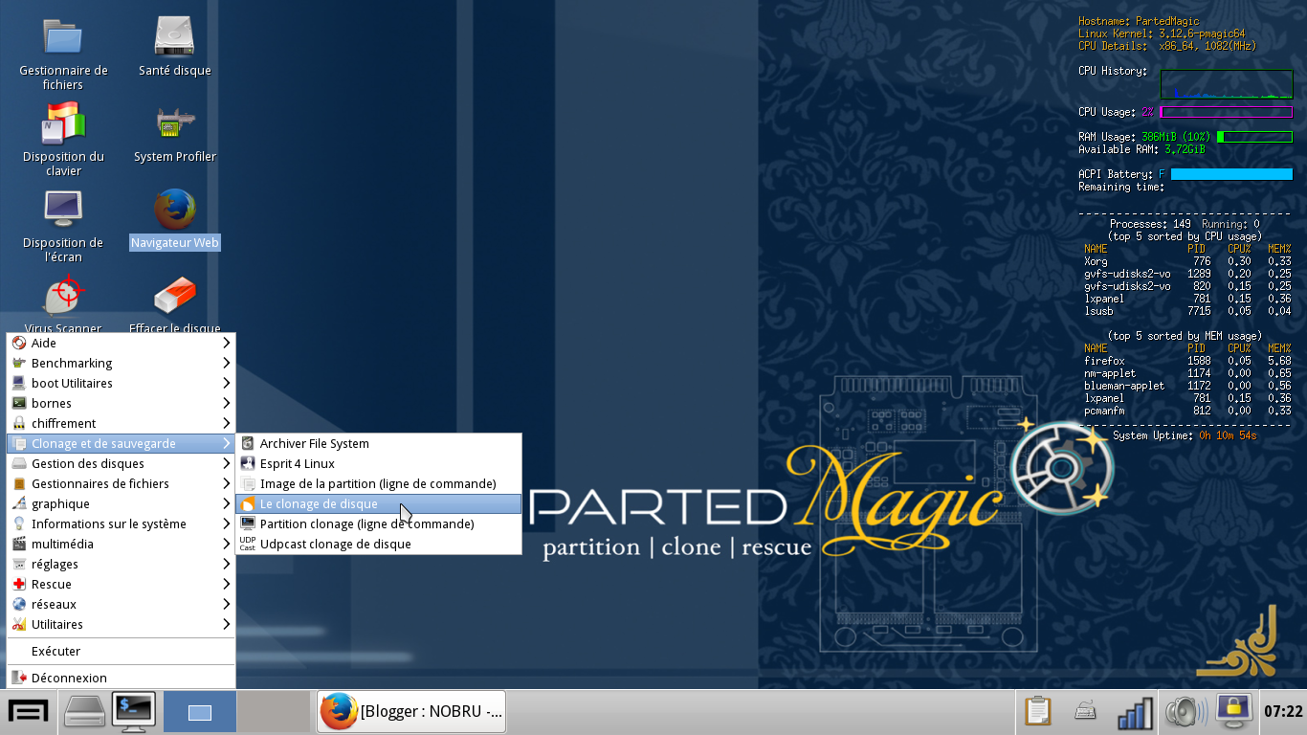Expand arrow beside Aide

(227, 343)
